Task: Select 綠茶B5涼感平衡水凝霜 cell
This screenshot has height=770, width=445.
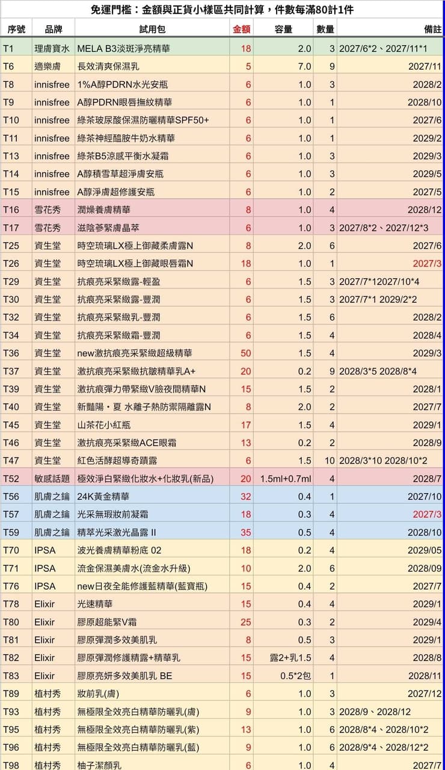Action: coord(152,156)
